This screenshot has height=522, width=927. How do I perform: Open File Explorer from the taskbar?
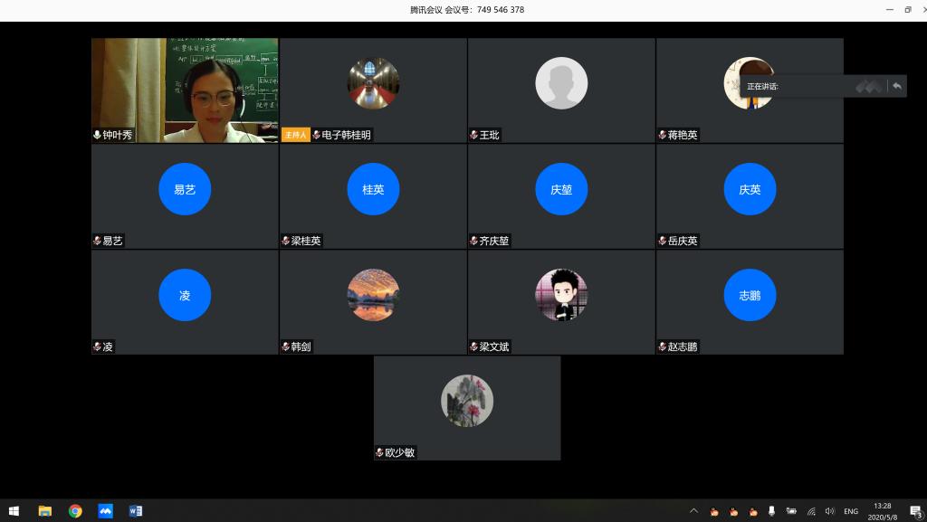coord(44,511)
